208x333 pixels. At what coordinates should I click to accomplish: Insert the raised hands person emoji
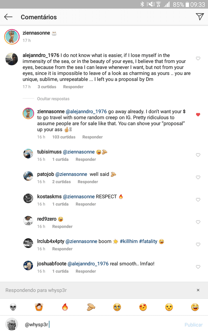coord(39,307)
